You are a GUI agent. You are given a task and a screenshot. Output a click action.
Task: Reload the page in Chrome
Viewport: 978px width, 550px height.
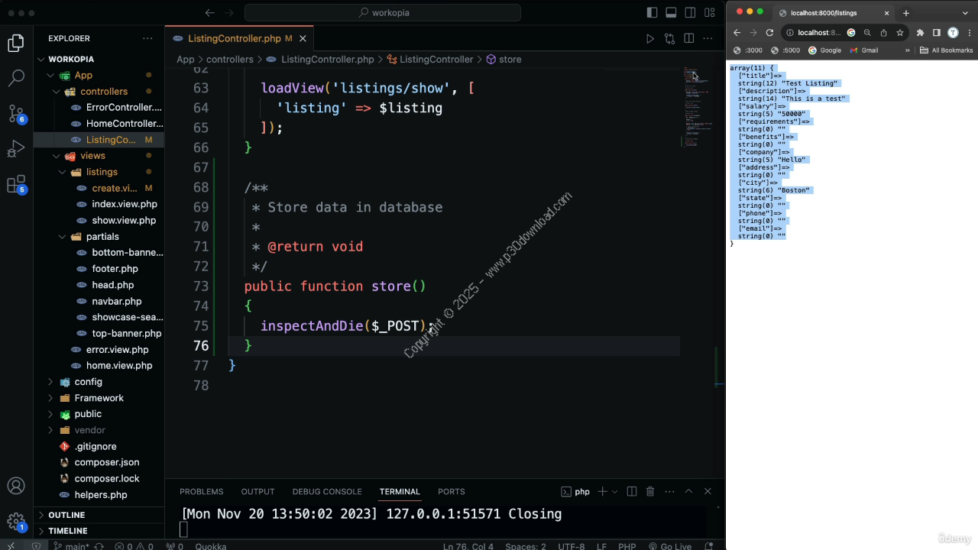click(x=769, y=33)
